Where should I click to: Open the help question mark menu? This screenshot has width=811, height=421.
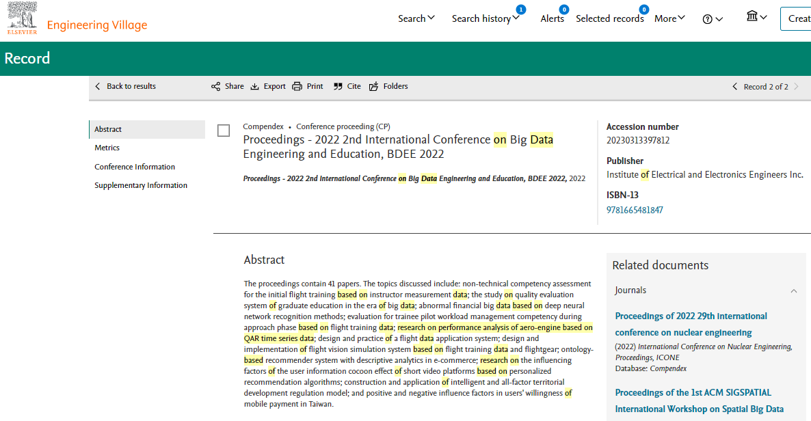[x=713, y=19]
